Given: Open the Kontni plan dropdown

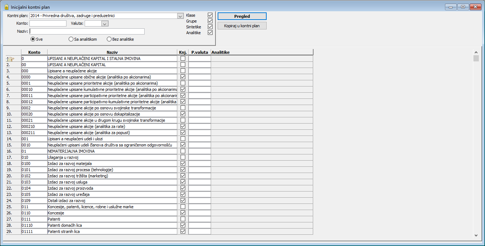Looking at the screenshot, I should pyautogui.click(x=180, y=16).
